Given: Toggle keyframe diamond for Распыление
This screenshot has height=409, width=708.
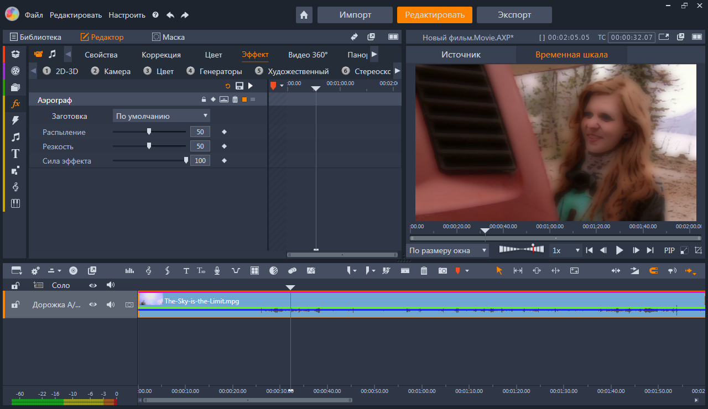Looking at the screenshot, I should pyautogui.click(x=224, y=132).
